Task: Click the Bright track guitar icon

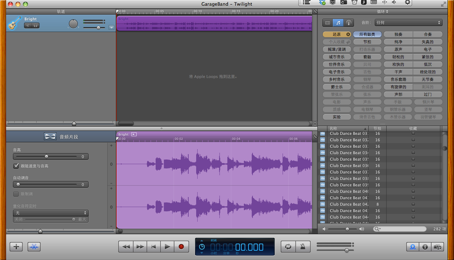Action: tap(14, 23)
